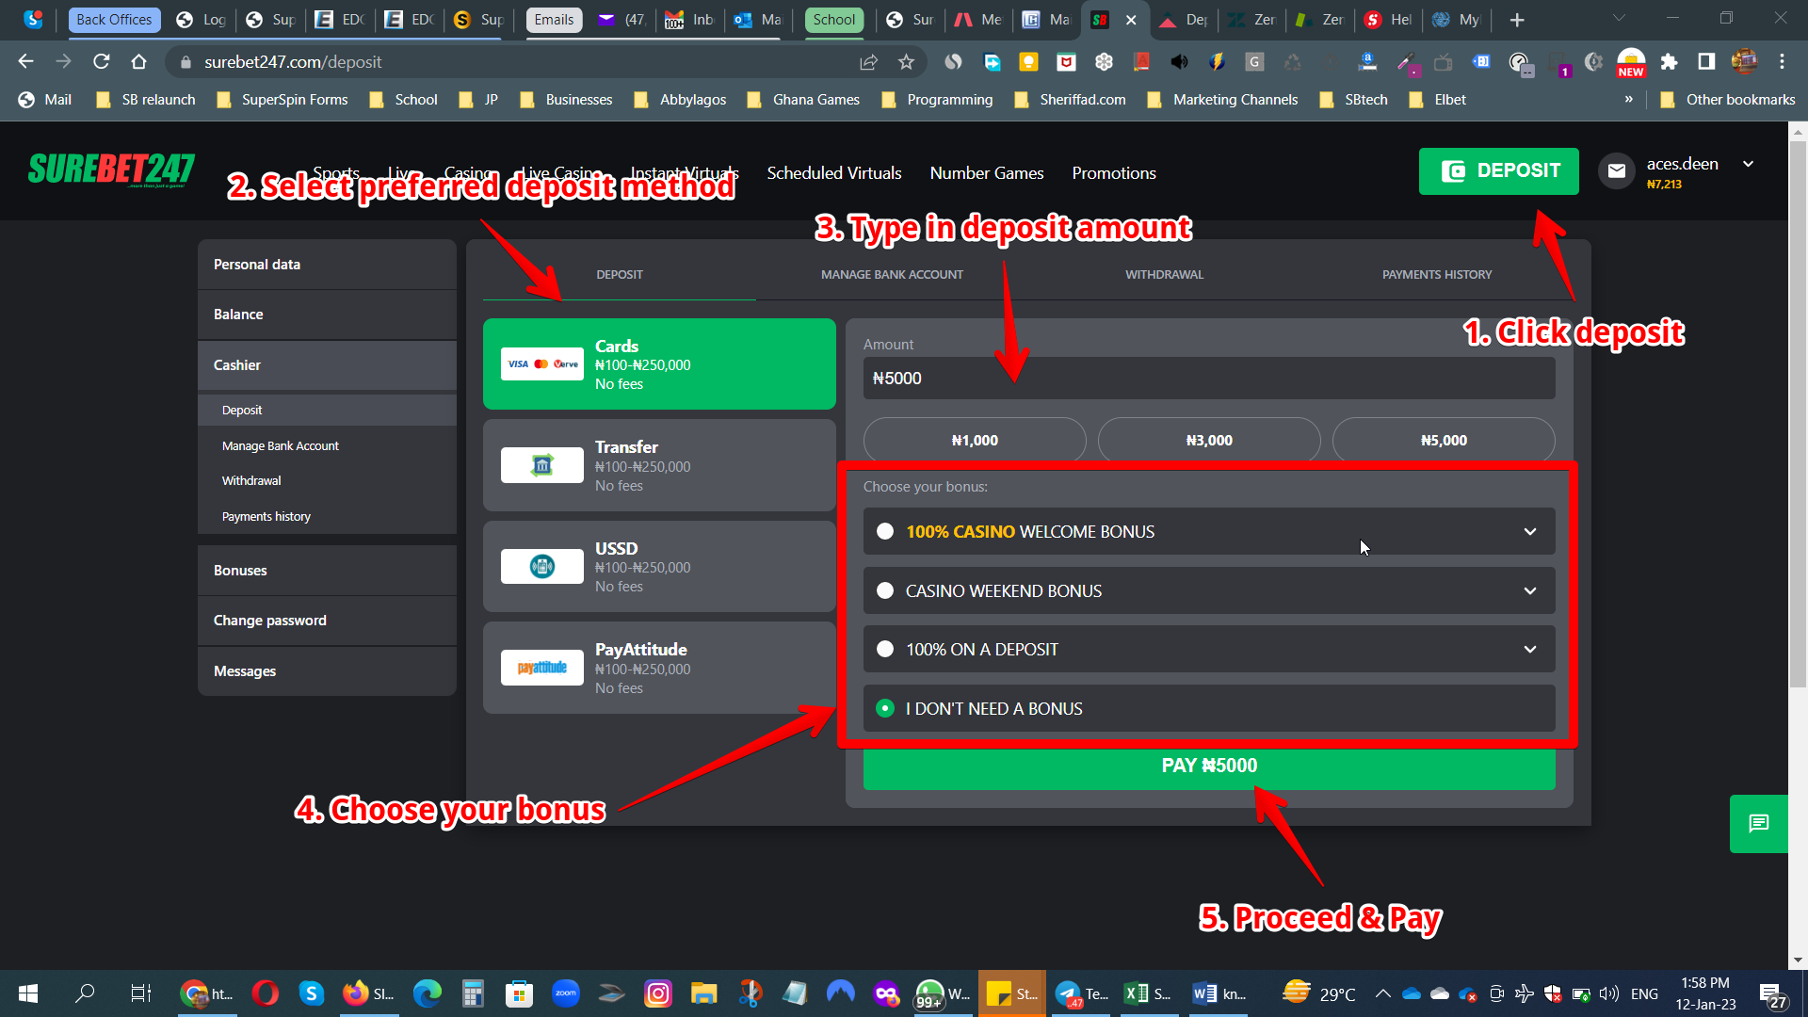Select the Cards deposit method
Viewport: 1808px width, 1017px height.
pos(659,363)
